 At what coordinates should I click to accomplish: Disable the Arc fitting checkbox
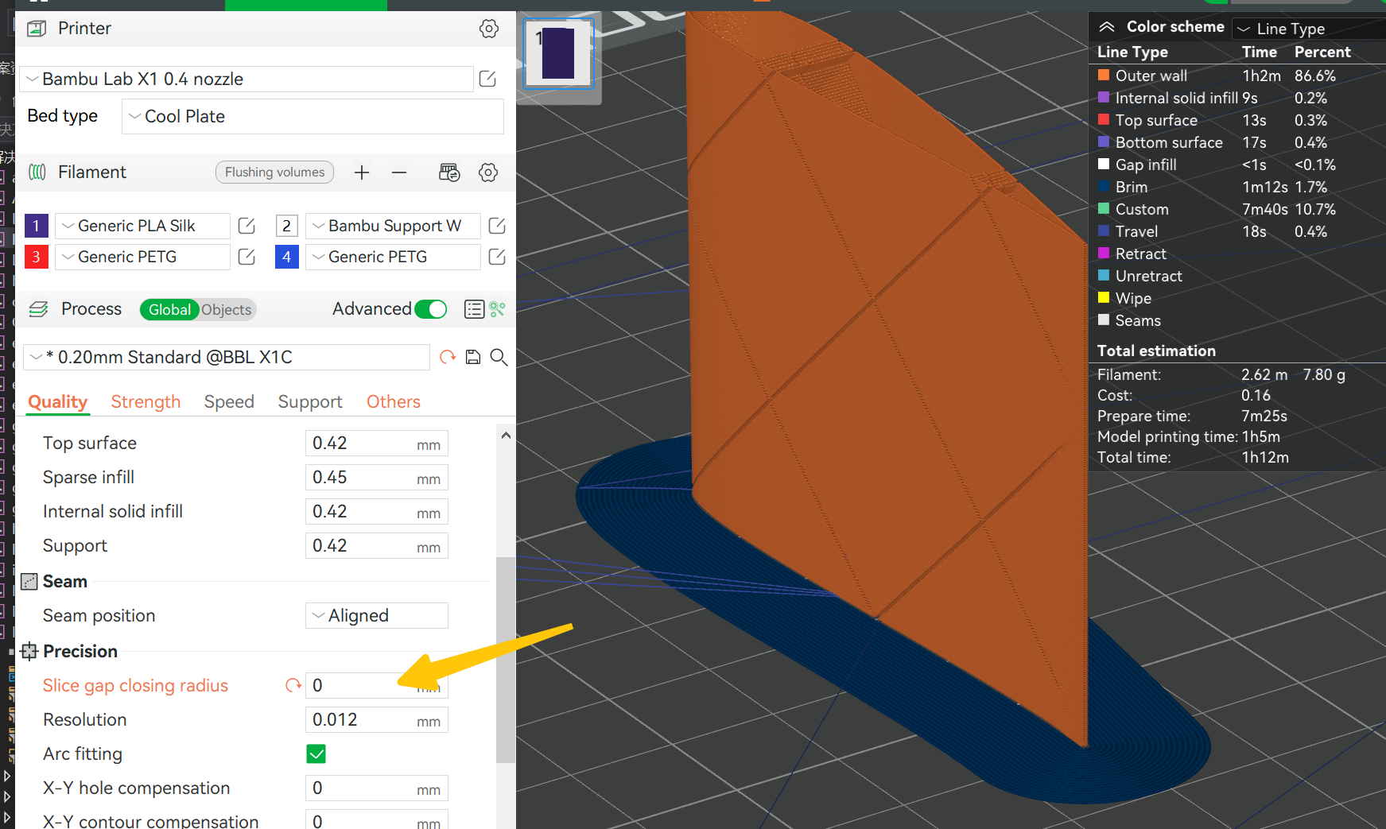click(x=316, y=753)
